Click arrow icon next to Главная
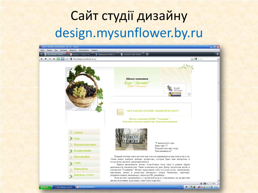This screenshot has width=258, height=193. (x=71, y=132)
